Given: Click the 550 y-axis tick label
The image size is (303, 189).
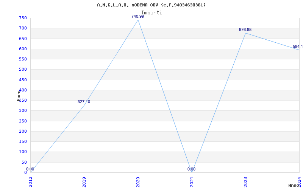Looking at the screenshot, I should [x=23, y=59].
